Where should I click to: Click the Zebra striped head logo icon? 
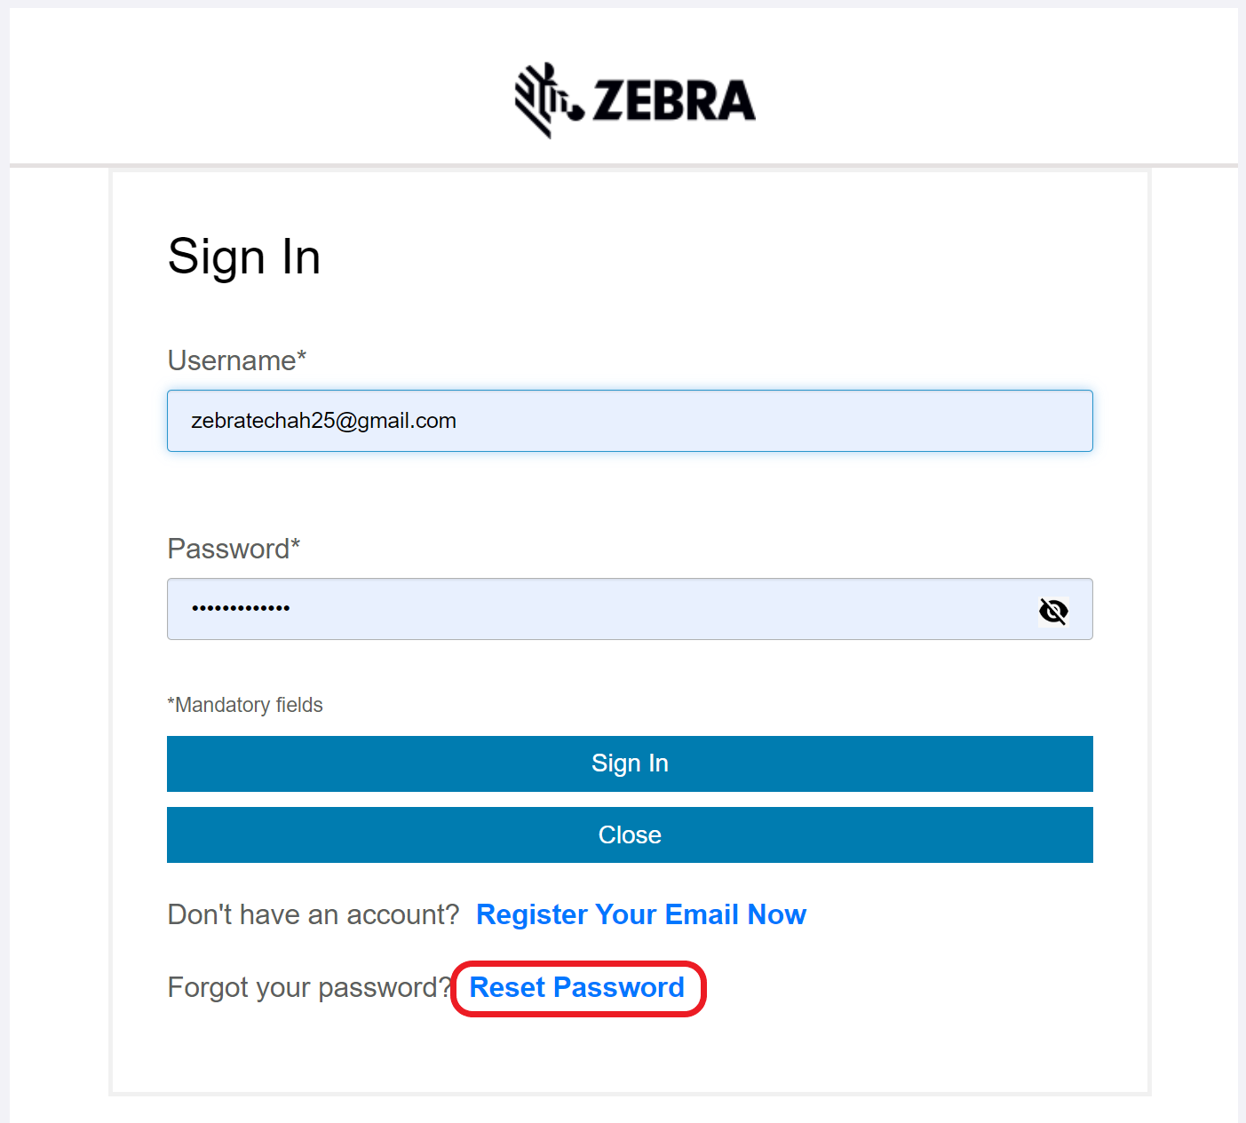(546, 99)
